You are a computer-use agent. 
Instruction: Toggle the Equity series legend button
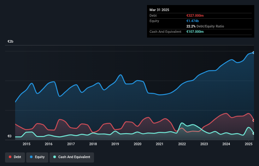pos(37,157)
